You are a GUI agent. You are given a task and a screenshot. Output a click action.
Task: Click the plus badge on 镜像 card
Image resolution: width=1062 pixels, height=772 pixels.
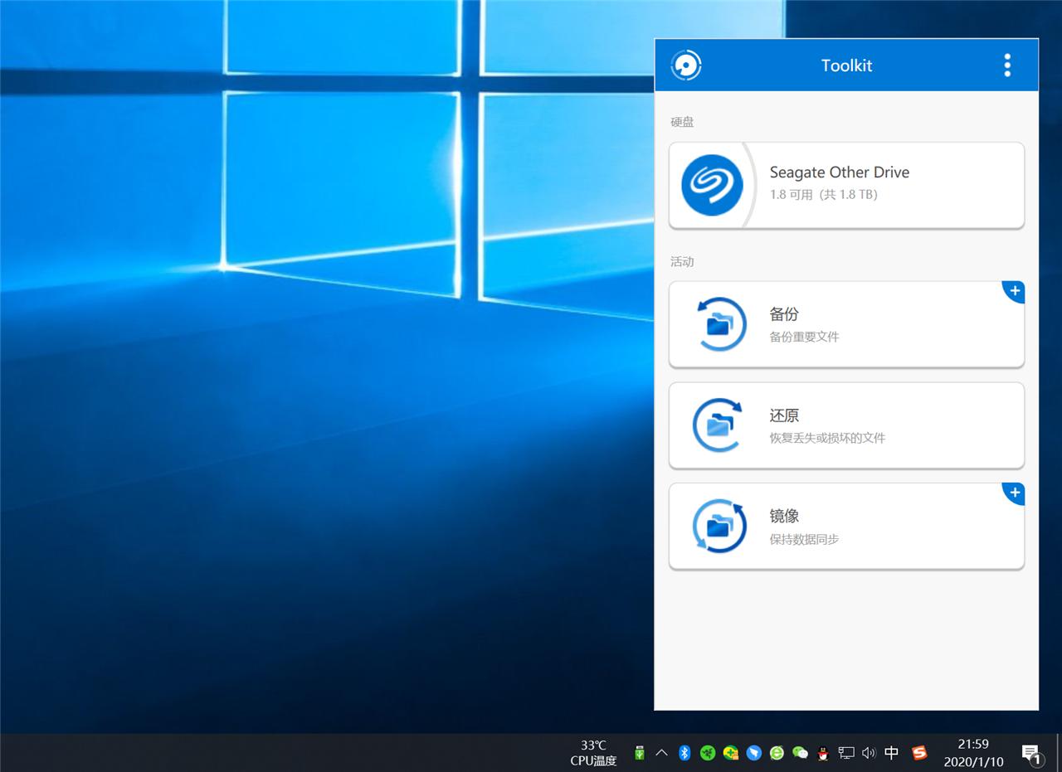1015,493
